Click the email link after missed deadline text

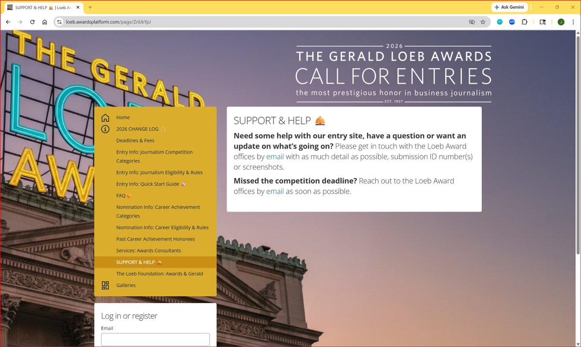point(275,191)
